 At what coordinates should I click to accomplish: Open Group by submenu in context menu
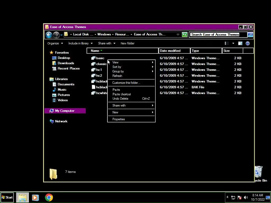point(131,71)
